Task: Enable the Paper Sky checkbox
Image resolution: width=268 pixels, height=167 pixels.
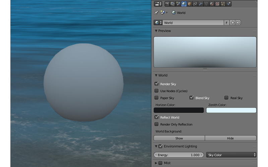Action: 156,98
